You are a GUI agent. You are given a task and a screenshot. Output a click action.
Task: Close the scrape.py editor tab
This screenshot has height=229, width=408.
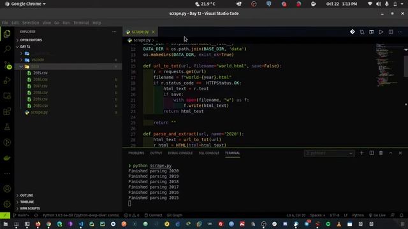pos(153,32)
